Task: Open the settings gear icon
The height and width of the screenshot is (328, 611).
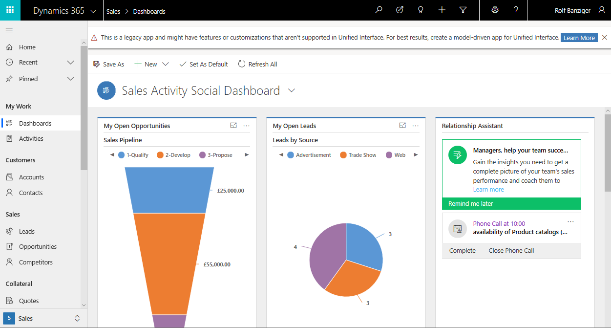Action: click(495, 10)
